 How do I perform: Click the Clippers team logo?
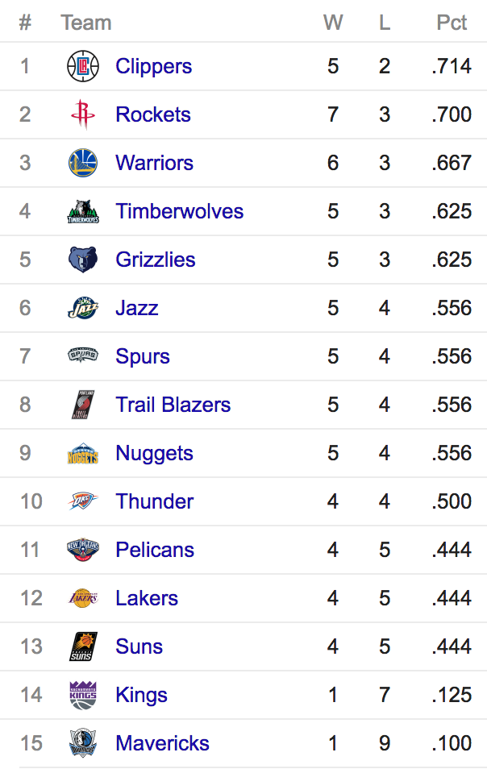(83, 66)
